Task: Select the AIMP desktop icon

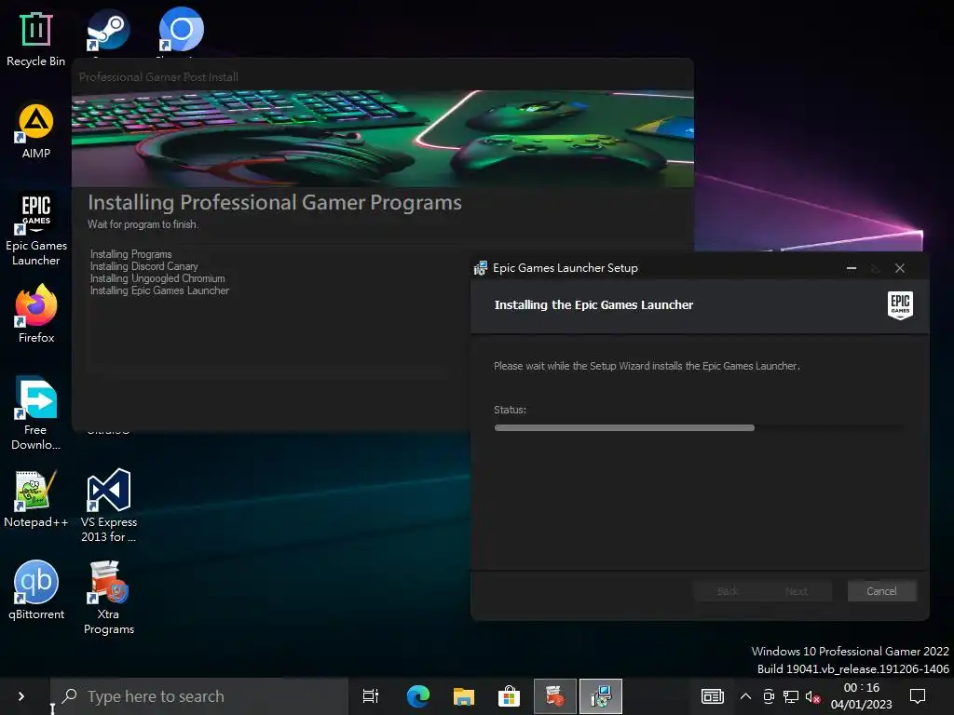Action: click(36, 131)
